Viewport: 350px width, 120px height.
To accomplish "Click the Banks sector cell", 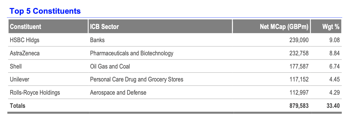I will [97, 40].
